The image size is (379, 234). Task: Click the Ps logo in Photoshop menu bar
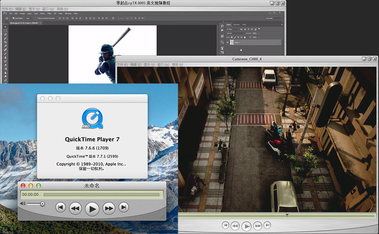pos(5,13)
